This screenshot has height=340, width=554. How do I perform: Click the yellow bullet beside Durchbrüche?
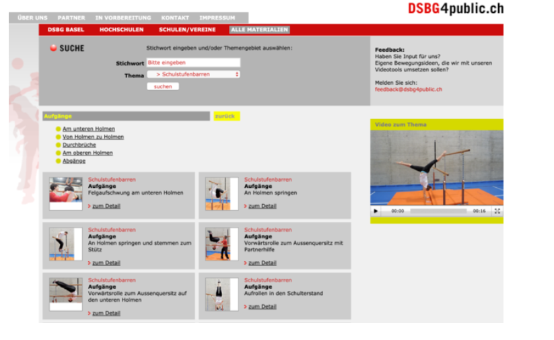pyautogui.click(x=59, y=145)
